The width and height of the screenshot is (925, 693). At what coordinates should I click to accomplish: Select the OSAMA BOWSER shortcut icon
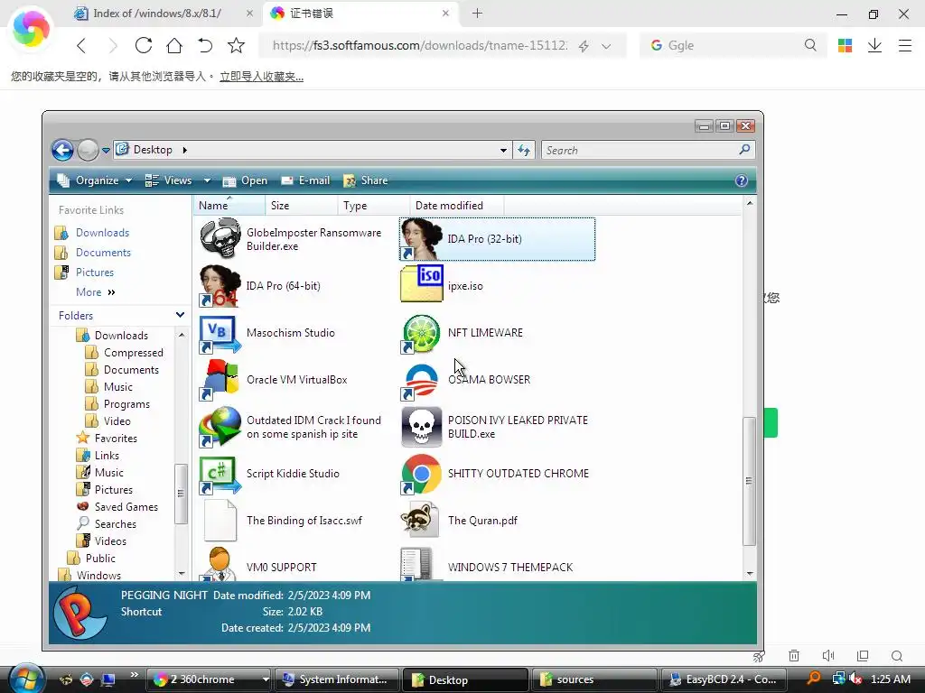pyautogui.click(x=421, y=381)
